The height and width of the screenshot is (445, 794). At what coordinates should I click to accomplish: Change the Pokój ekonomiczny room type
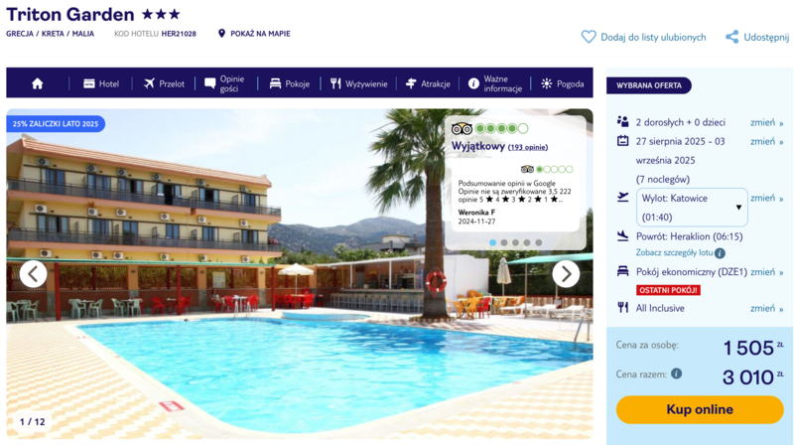click(x=766, y=272)
